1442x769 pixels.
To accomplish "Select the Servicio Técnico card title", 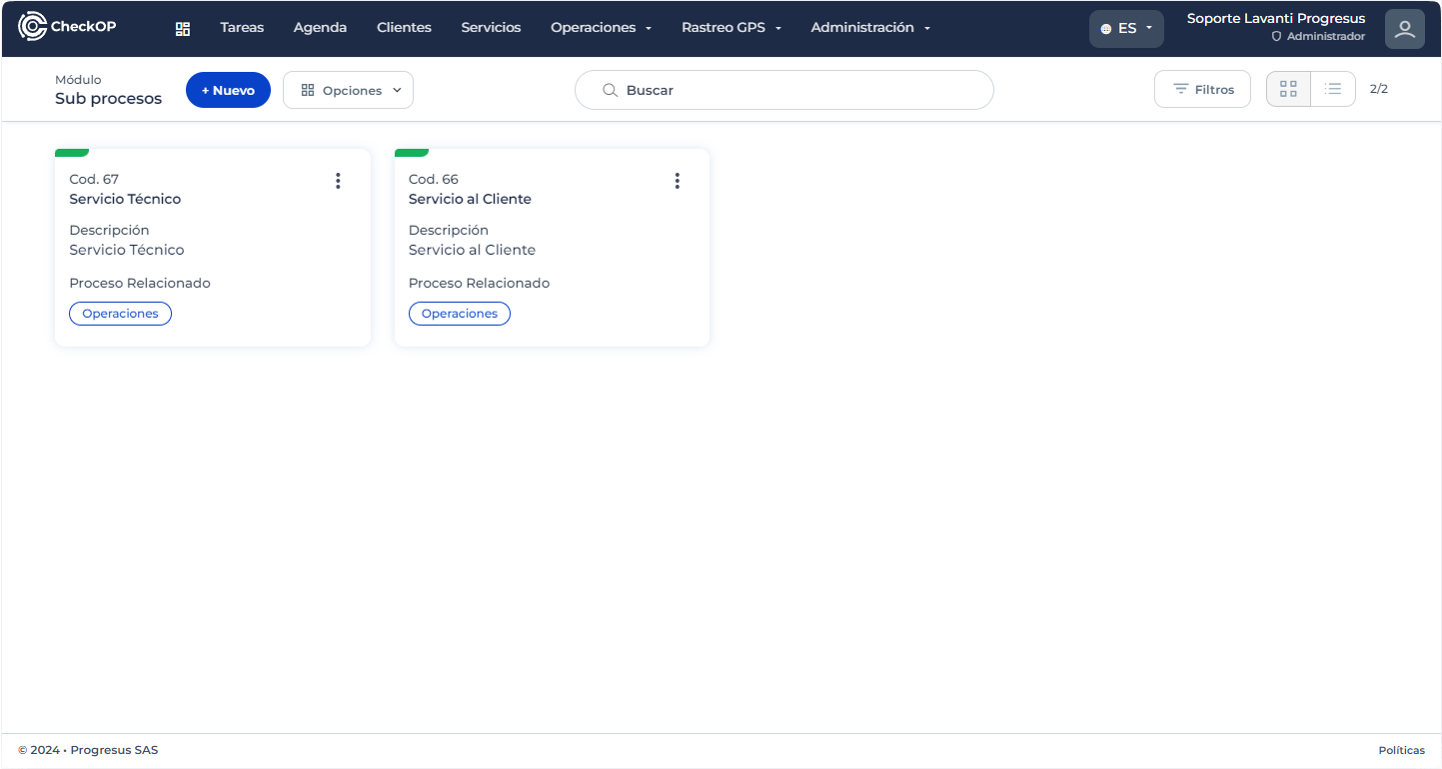I will click(x=125, y=199).
